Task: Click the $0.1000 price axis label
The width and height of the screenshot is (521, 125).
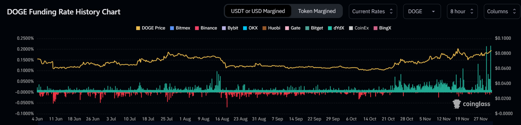Action: coord(503,38)
